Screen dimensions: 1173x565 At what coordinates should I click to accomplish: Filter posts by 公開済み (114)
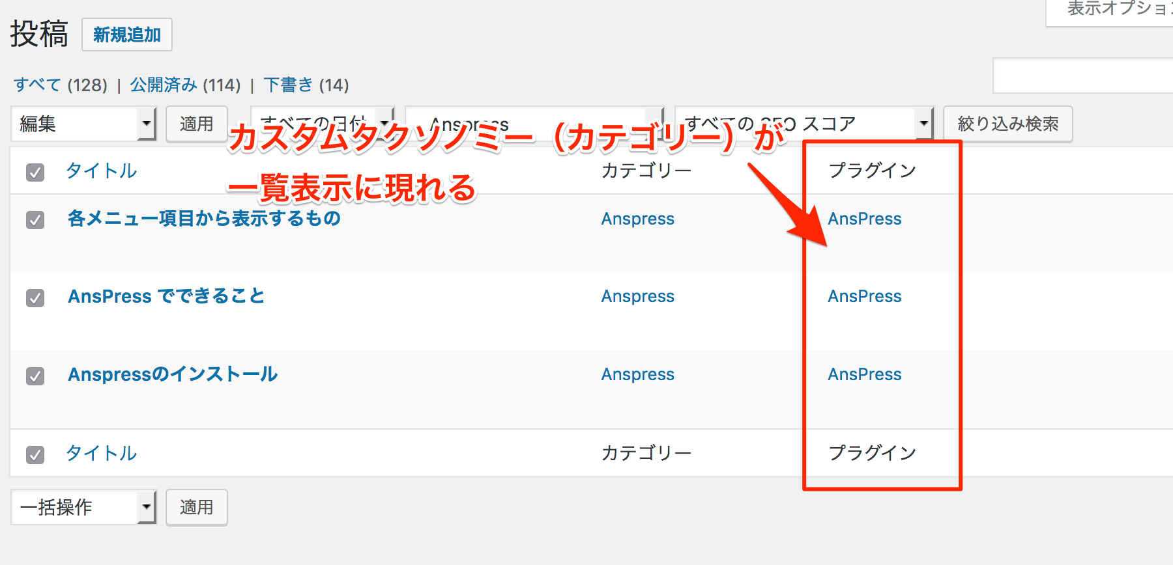click(x=186, y=85)
